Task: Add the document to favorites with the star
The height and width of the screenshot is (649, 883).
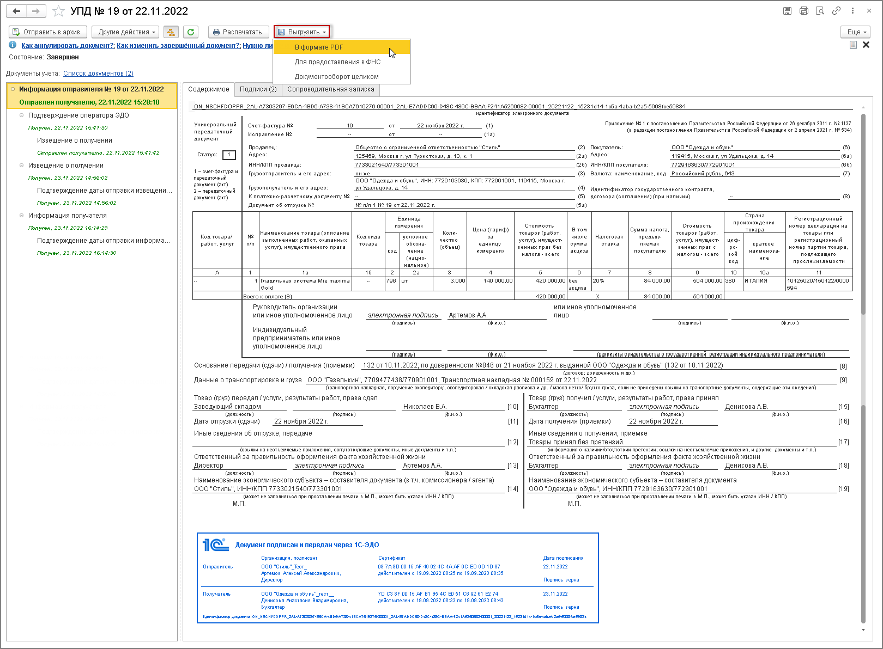Action: pos(58,11)
